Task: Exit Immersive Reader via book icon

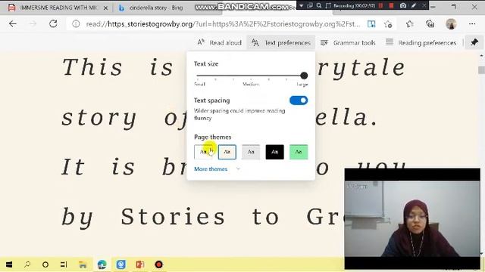Action: [371, 24]
